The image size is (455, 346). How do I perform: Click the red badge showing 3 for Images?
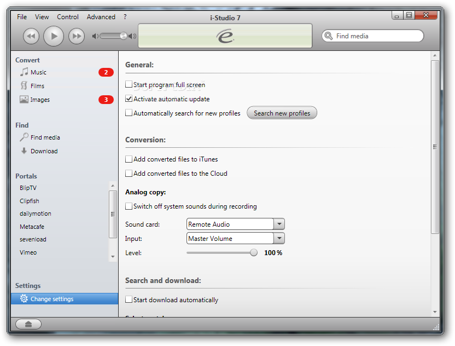click(x=106, y=100)
